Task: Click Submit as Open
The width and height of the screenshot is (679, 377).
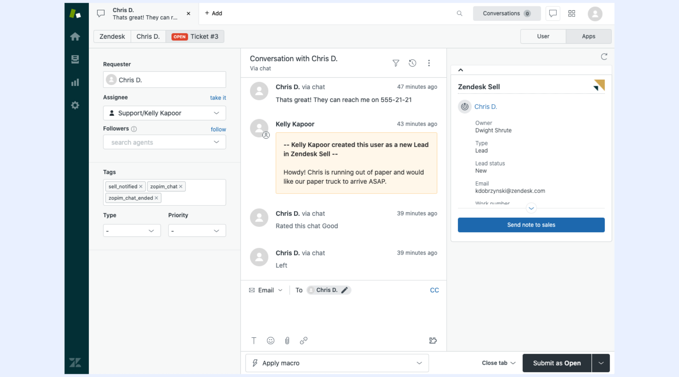Action: pos(557,363)
